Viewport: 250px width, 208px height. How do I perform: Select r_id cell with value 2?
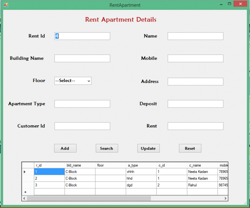pyautogui.click(x=49, y=178)
